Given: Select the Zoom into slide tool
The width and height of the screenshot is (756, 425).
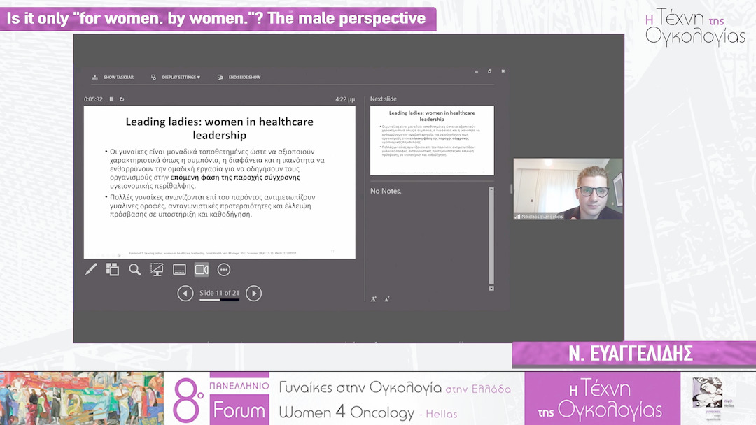Looking at the screenshot, I should pyautogui.click(x=134, y=269).
